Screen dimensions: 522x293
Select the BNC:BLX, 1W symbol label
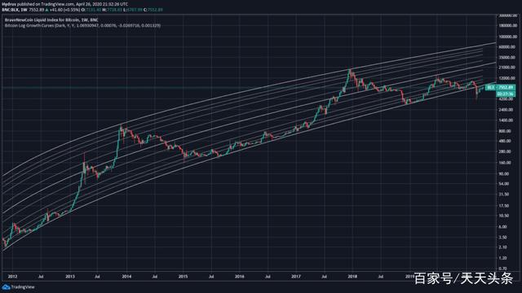coord(15,10)
